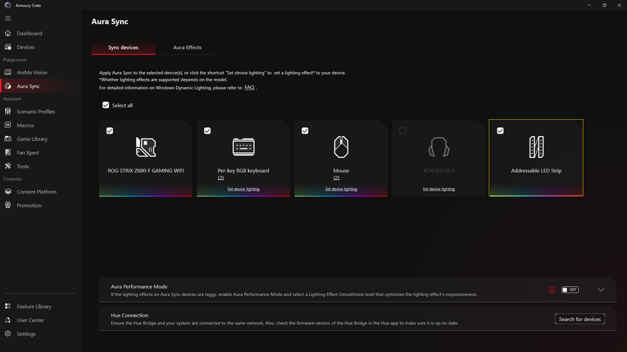Switch to the Sync devices tab
Viewport: 627px width, 352px height.
[123, 48]
